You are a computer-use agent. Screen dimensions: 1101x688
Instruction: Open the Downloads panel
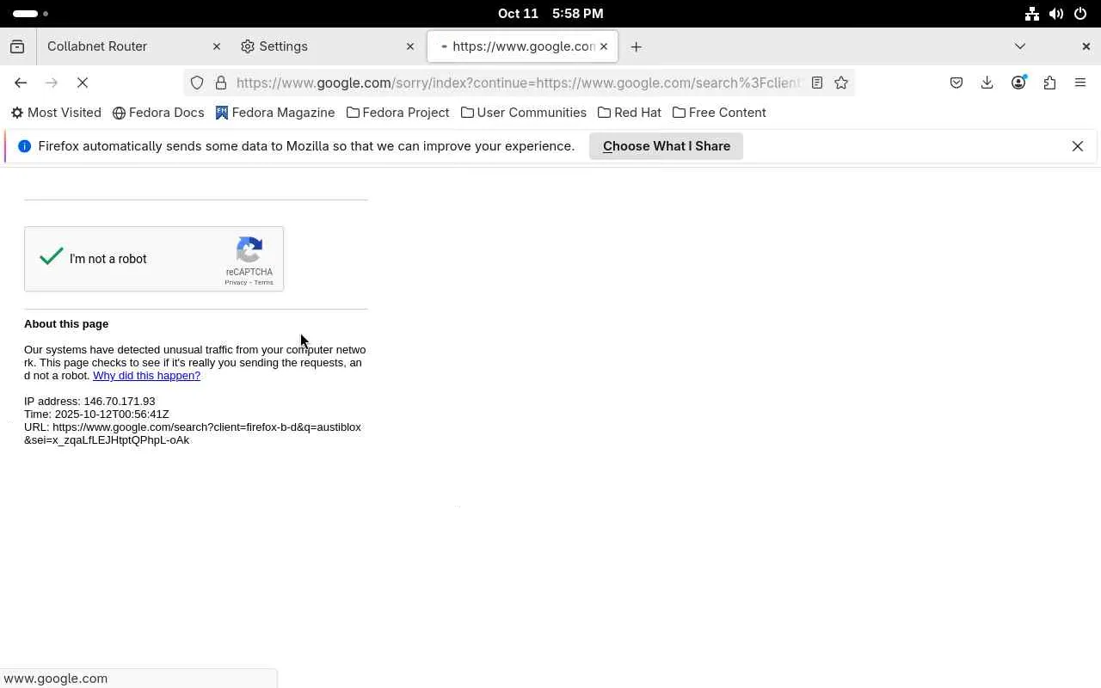pos(987,83)
